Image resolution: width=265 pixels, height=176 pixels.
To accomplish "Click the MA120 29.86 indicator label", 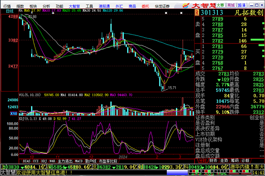I will 113,10.
